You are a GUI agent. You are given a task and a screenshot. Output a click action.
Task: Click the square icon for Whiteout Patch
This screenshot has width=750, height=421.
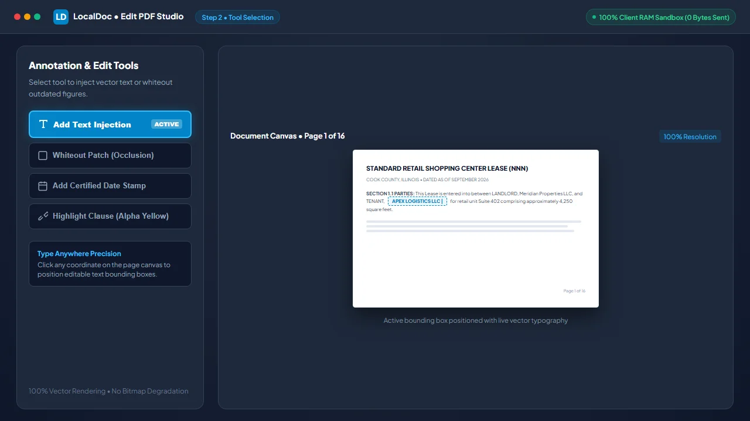(x=43, y=156)
